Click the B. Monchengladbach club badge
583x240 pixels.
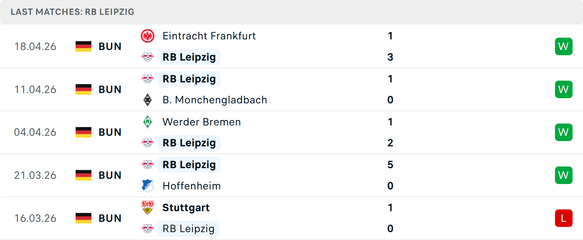tap(148, 100)
